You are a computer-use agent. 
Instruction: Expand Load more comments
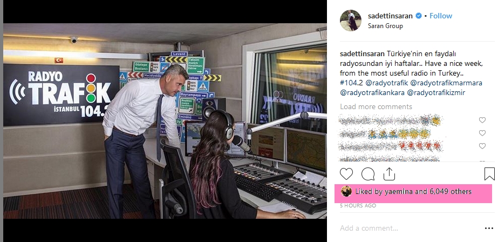(x=376, y=106)
